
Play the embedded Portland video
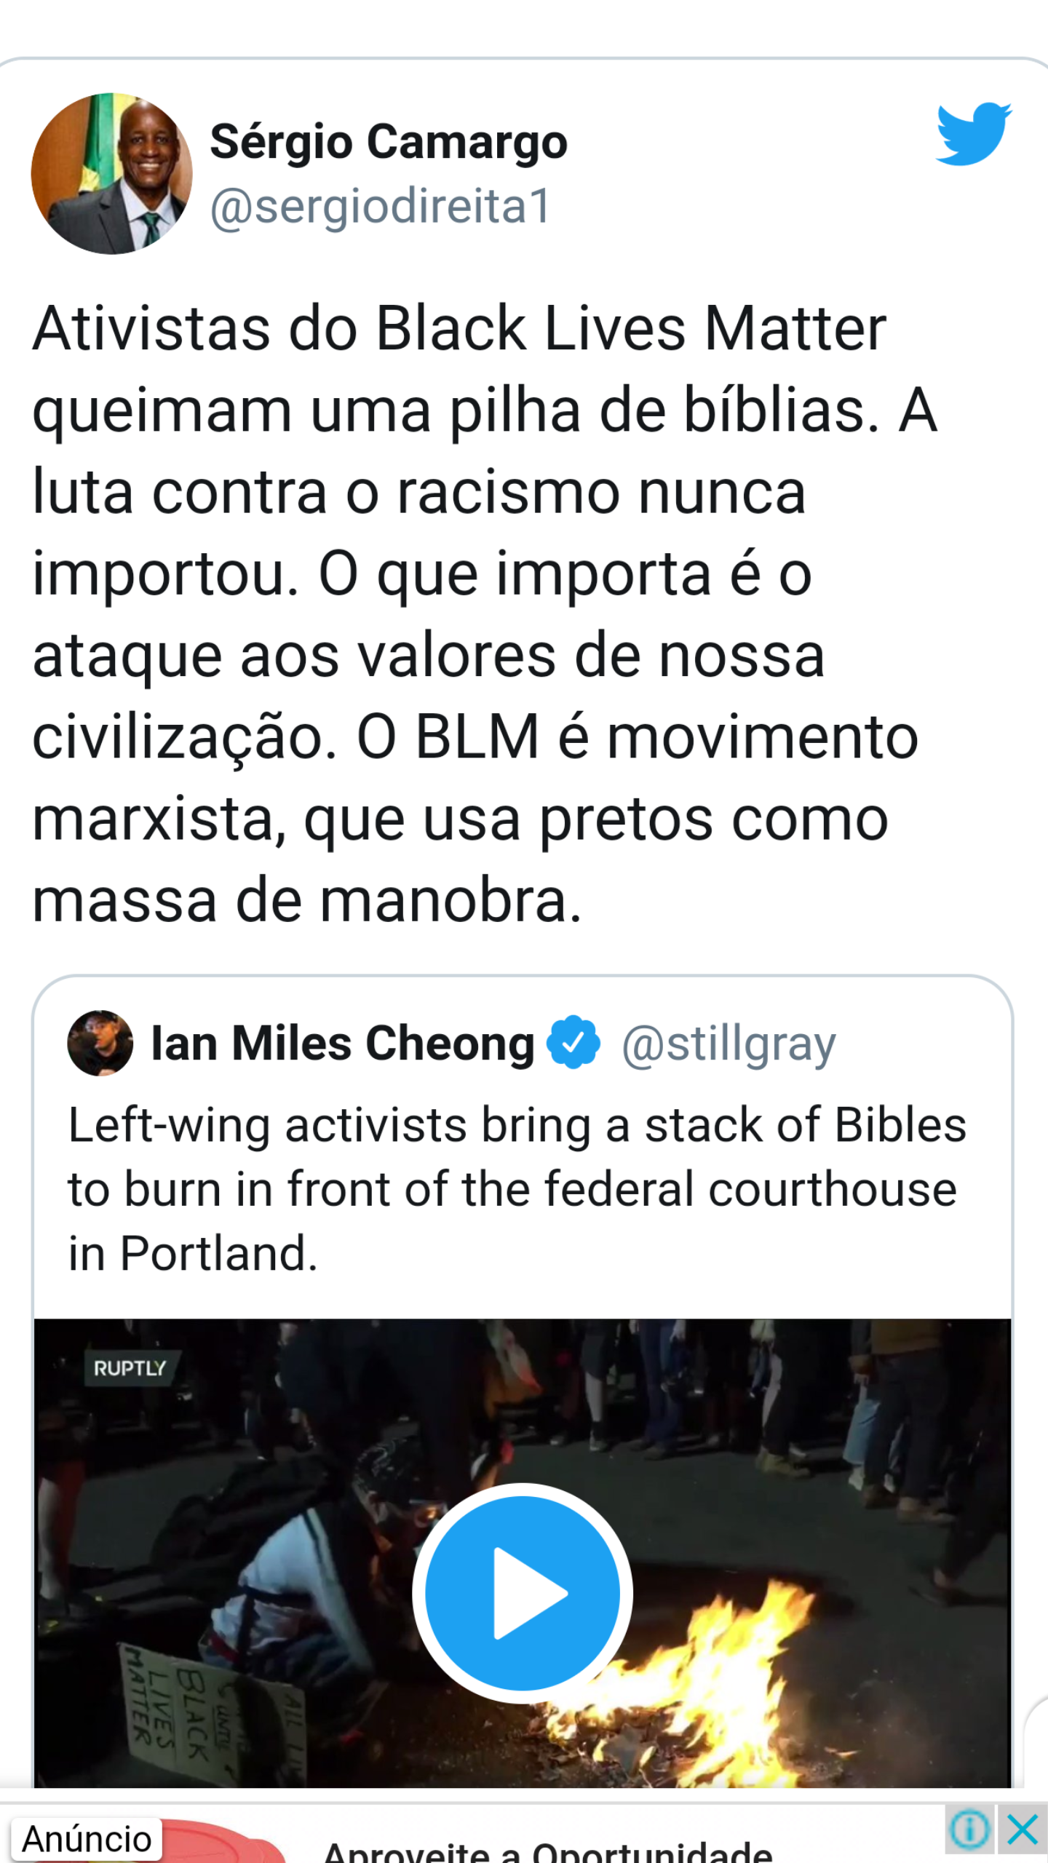click(x=522, y=1592)
